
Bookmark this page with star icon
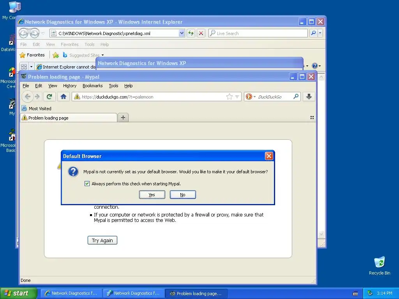tap(229, 97)
